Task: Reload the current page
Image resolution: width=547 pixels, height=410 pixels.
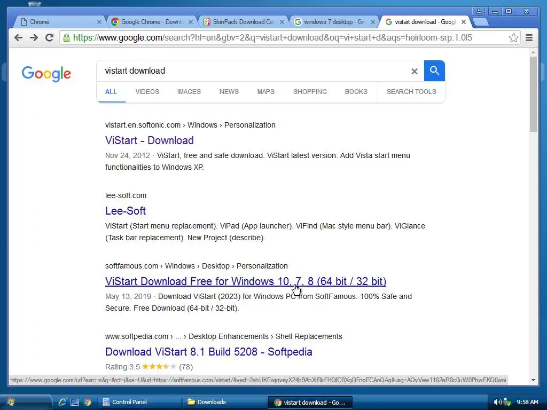Action: click(x=49, y=38)
